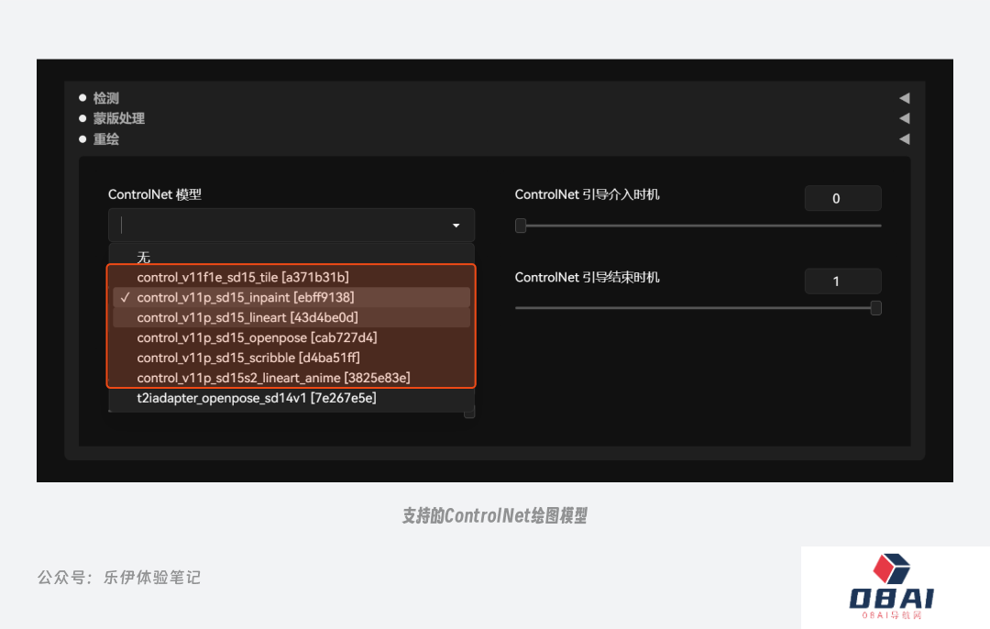
Task: Expand the 检测 section arrow
Action: (x=904, y=98)
